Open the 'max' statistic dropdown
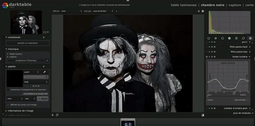Screen dimensions: 255x126 pyautogui.click(x=15, y=99)
